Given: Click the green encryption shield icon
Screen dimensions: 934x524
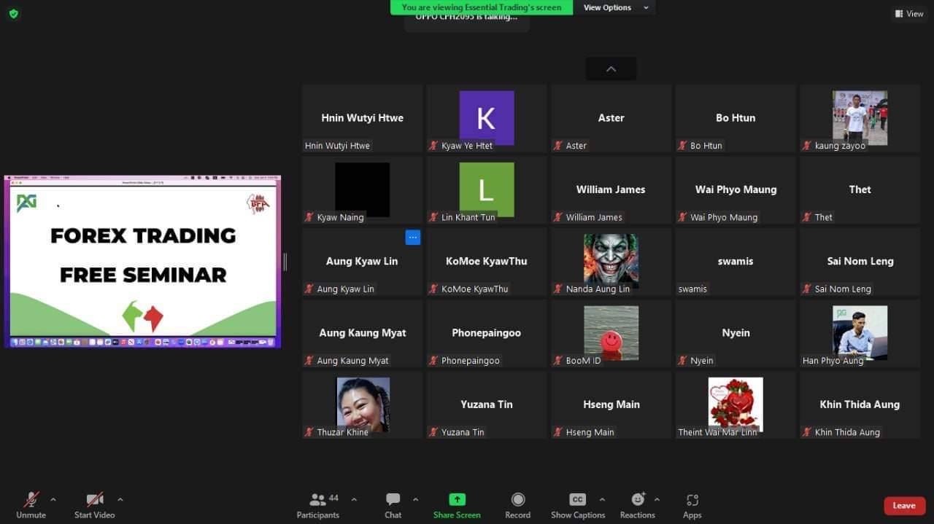Looking at the screenshot, I should 13,14.
